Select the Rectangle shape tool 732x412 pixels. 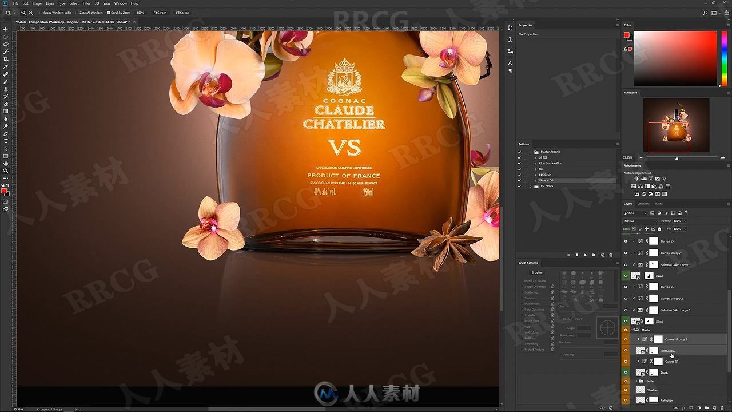(6, 156)
